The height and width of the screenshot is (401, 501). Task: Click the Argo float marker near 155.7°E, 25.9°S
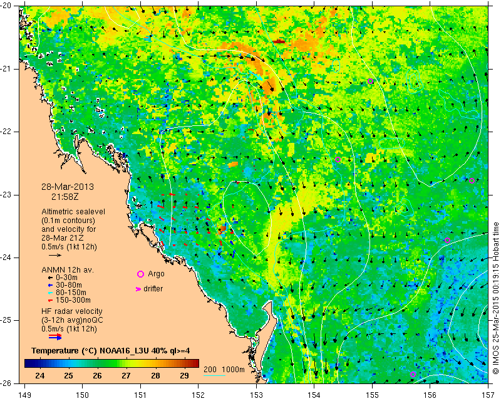coord(413,374)
